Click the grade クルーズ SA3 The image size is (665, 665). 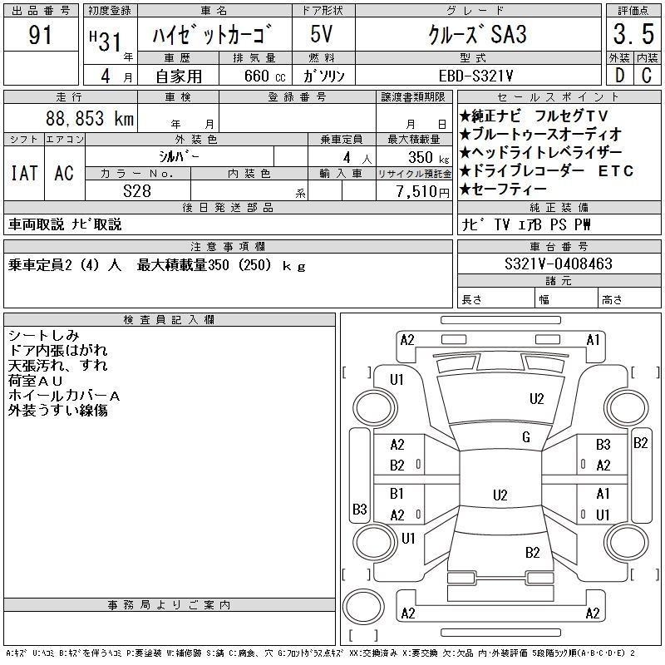coord(477,34)
